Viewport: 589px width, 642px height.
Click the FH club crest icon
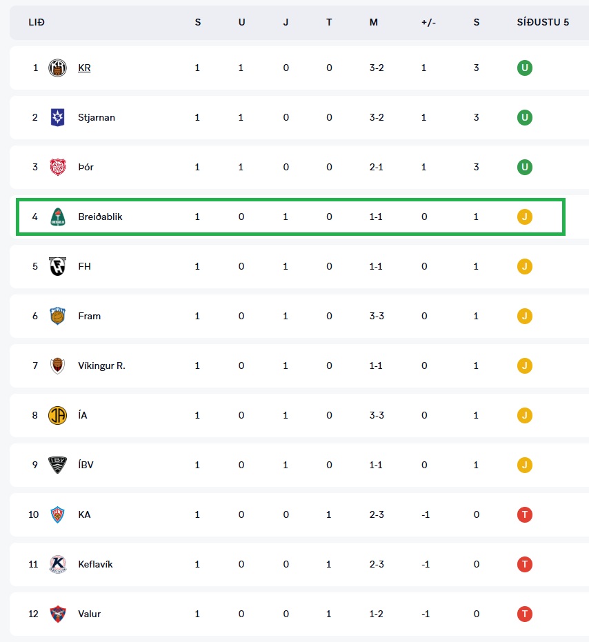58,266
